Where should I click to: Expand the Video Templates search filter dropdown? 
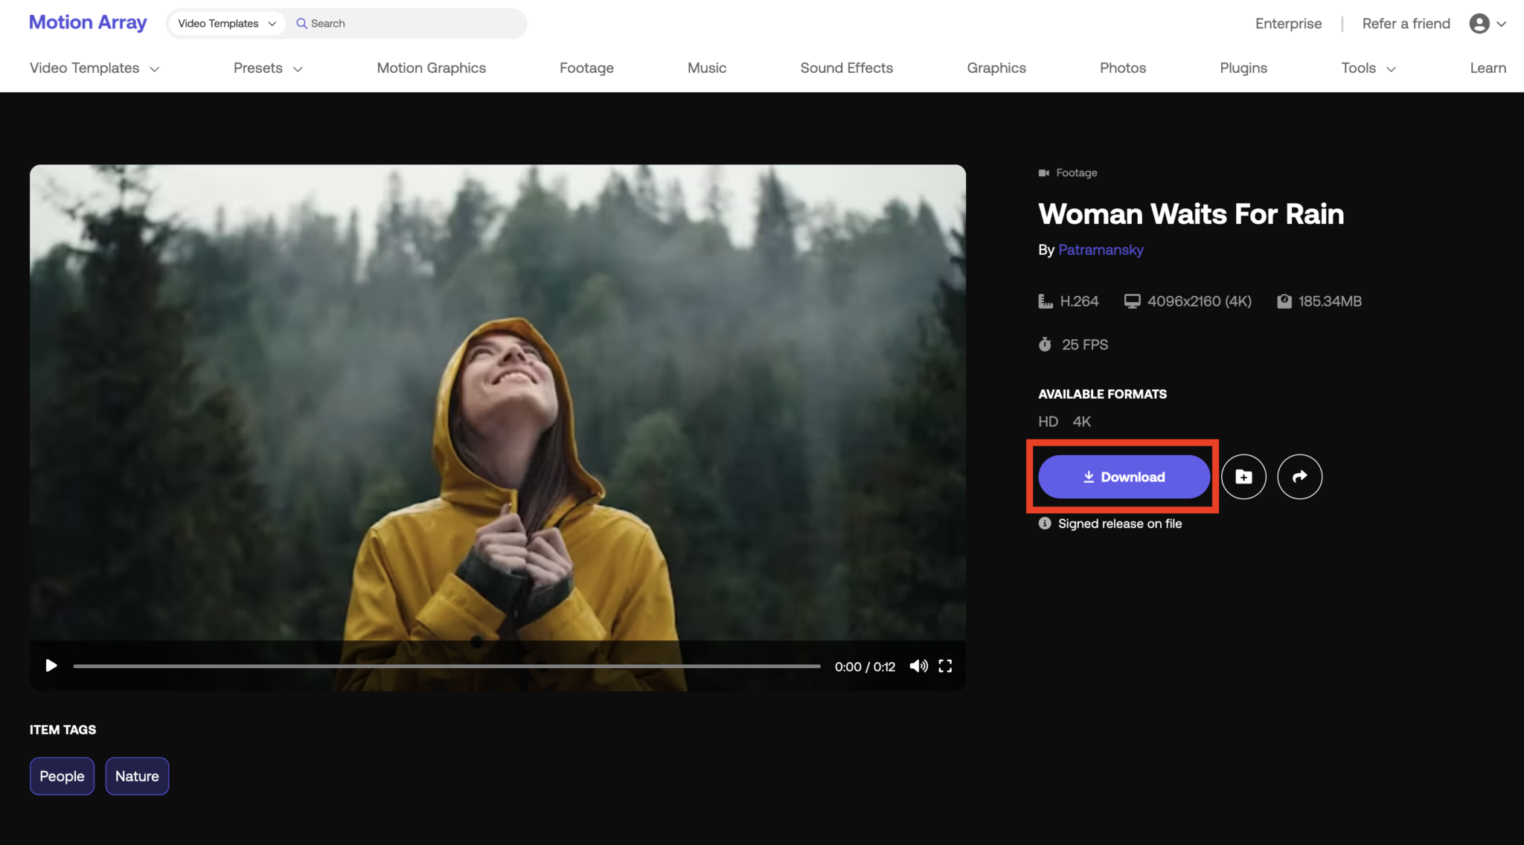[226, 24]
